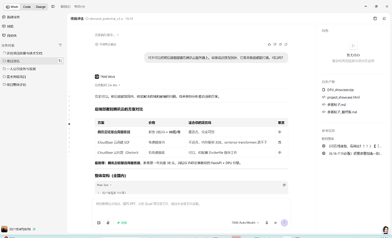Open the TRAE Auto Model dropdown
The image size is (392, 238).
[245, 223]
